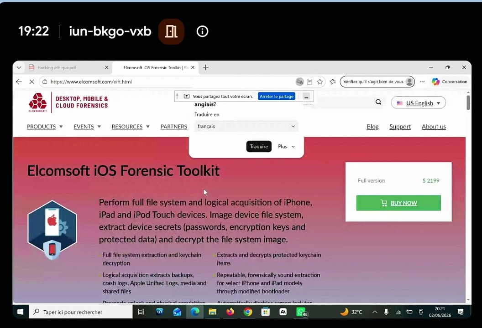Image resolution: width=482 pixels, height=328 pixels.
Task: Open the 'français' translate language dropdown
Action: (x=246, y=126)
